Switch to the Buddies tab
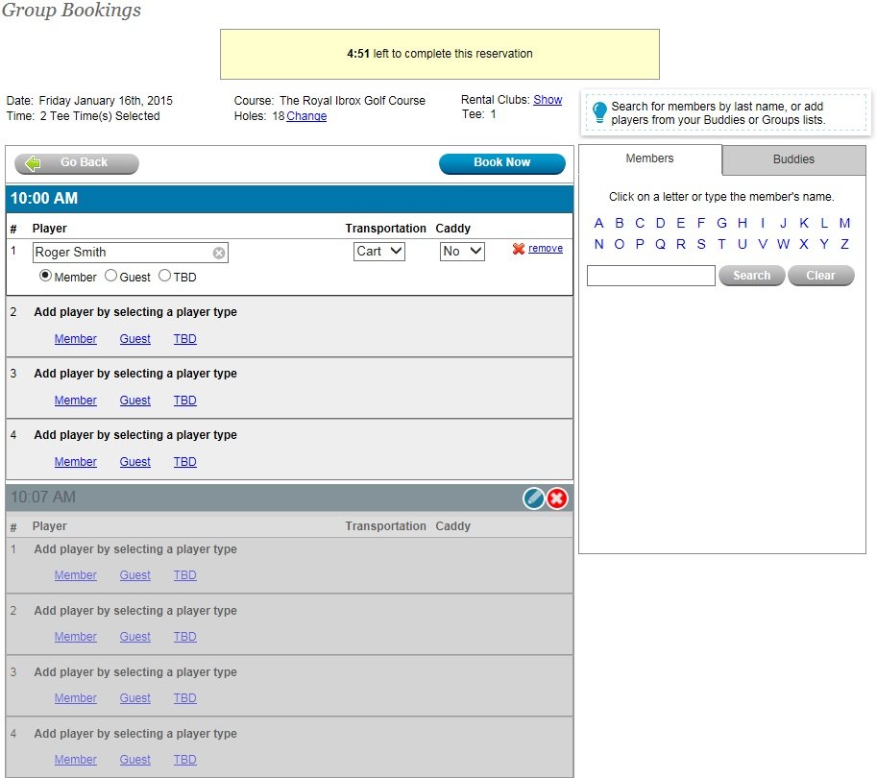 (793, 159)
